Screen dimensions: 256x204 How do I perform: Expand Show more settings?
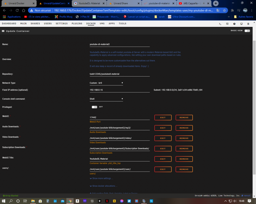[x=101, y=178]
